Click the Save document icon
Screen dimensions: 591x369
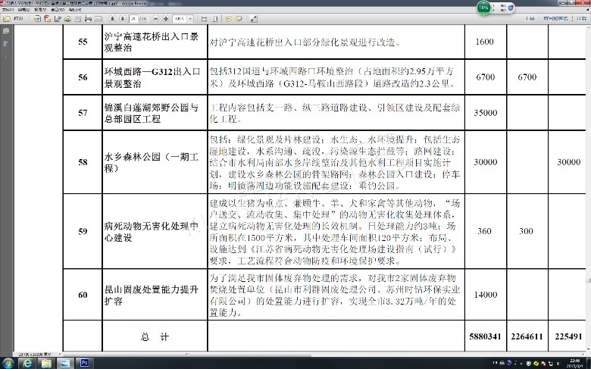pyautogui.click(x=78, y=18)
